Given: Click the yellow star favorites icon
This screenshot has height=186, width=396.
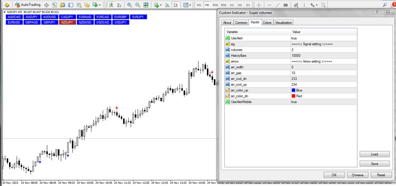Looking at the screenshot, I should pyautogui.click(x=87, y=5).
